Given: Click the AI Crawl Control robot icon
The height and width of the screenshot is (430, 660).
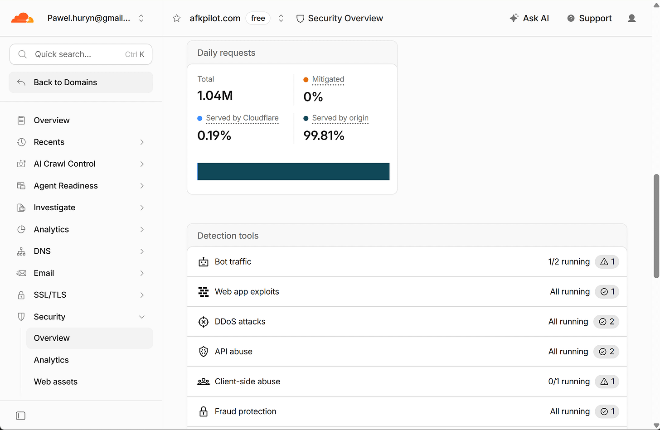Looking at the screenshot, I should [21, 164].
